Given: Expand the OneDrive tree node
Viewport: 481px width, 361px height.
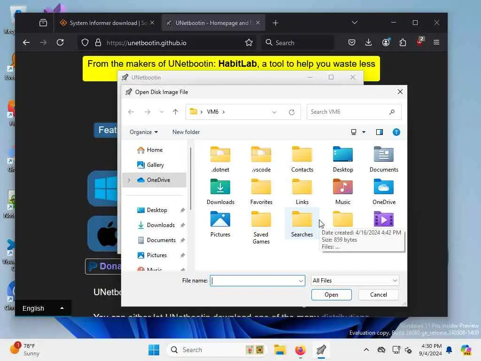Looking at the screenshot, I should 129,180.
